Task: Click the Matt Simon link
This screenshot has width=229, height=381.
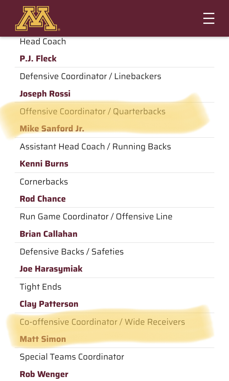Action: [x=43, y=339]
